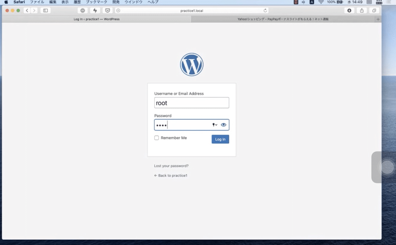The height and width of the screenshot is (245, 396).
Task: Click the Log In button
Action: click(220, 139)
